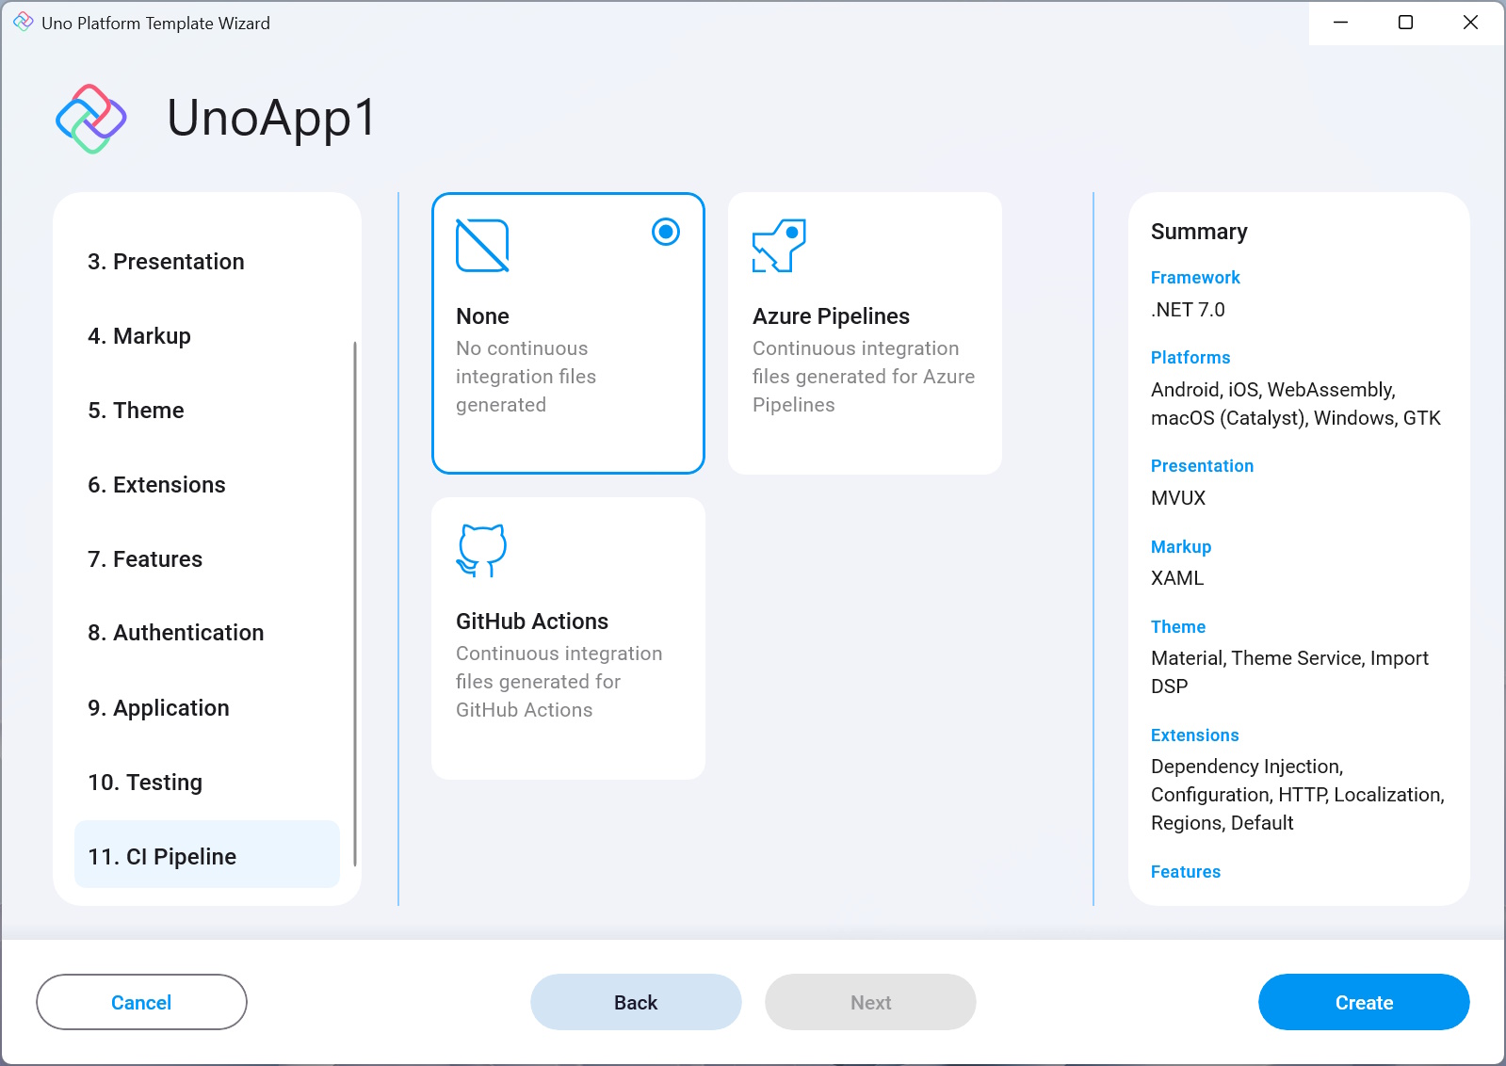Screen dimensions: 1506x1066
Task: Click the .NET 7.0 summary value
Action: coord(1188,310)
